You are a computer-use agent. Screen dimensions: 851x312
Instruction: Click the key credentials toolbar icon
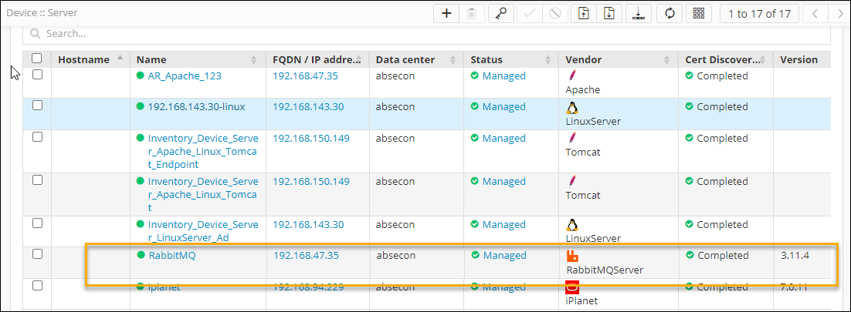coord(501,14)
